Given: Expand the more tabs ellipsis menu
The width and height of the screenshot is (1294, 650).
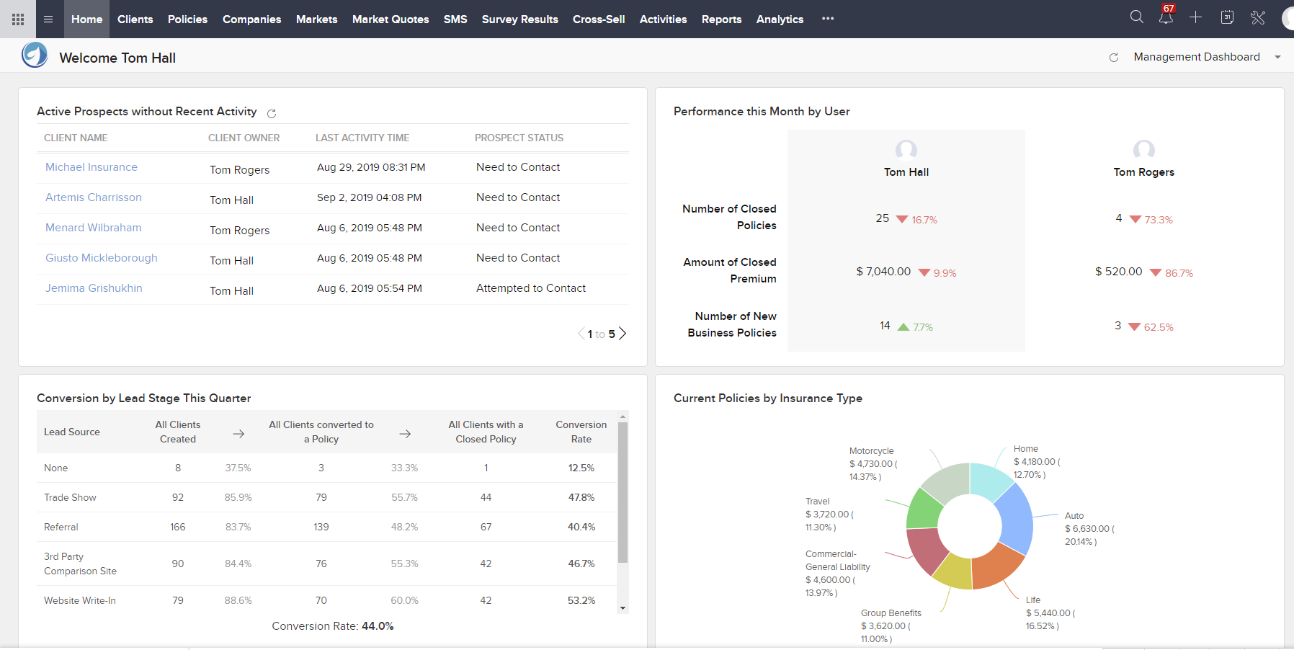Looking at the screenshot, I should click(x=827, y=19).
